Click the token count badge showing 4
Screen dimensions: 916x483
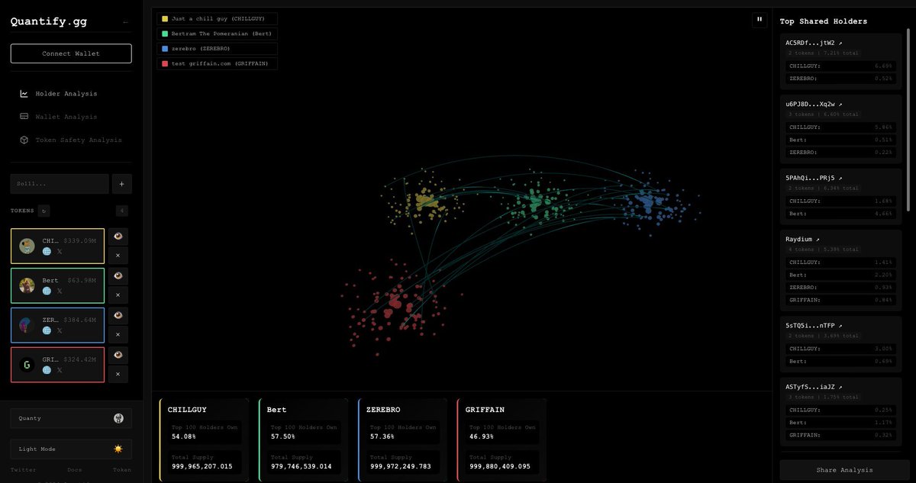click(122, 211)
